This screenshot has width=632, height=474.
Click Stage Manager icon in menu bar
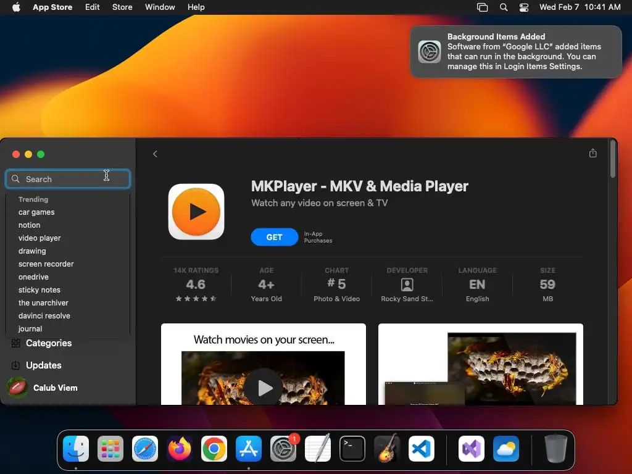(482, 7)
